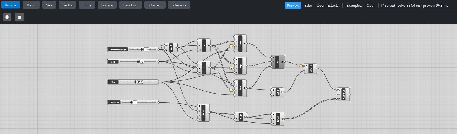Screen dimensions: 457x134
Task: Click the Grid slider label
Action: [113, 62]
